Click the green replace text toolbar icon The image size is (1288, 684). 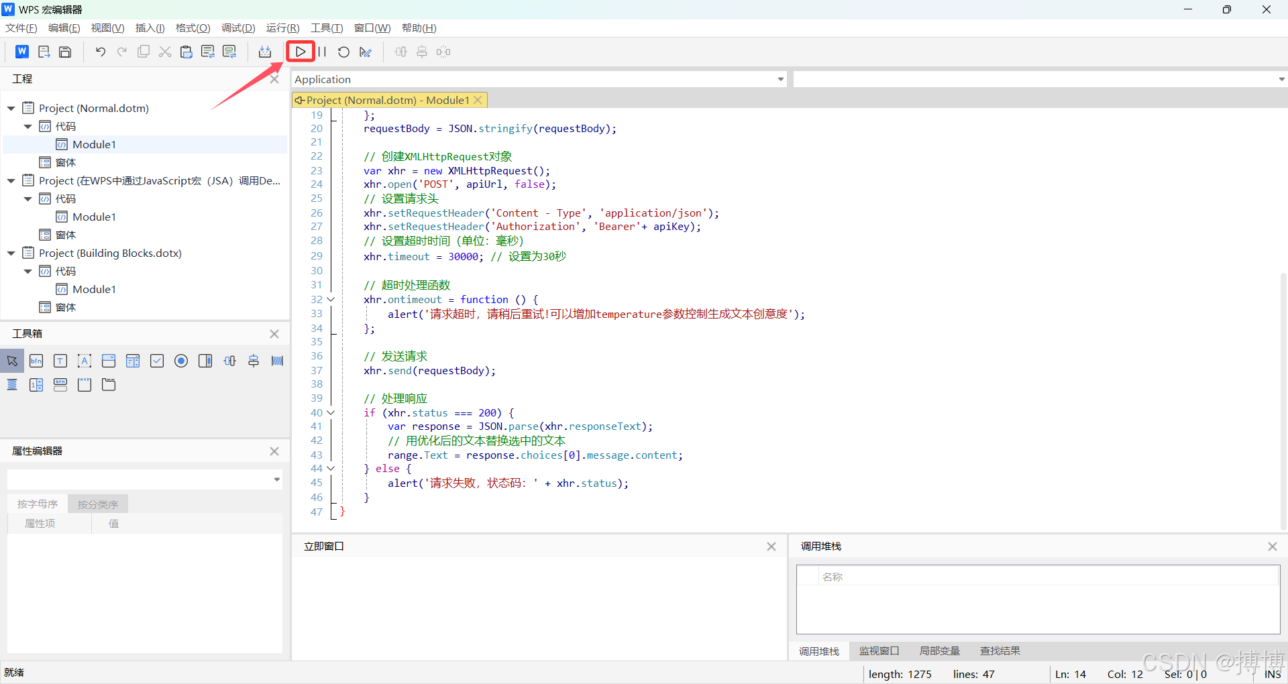click(x=229, y=52)
